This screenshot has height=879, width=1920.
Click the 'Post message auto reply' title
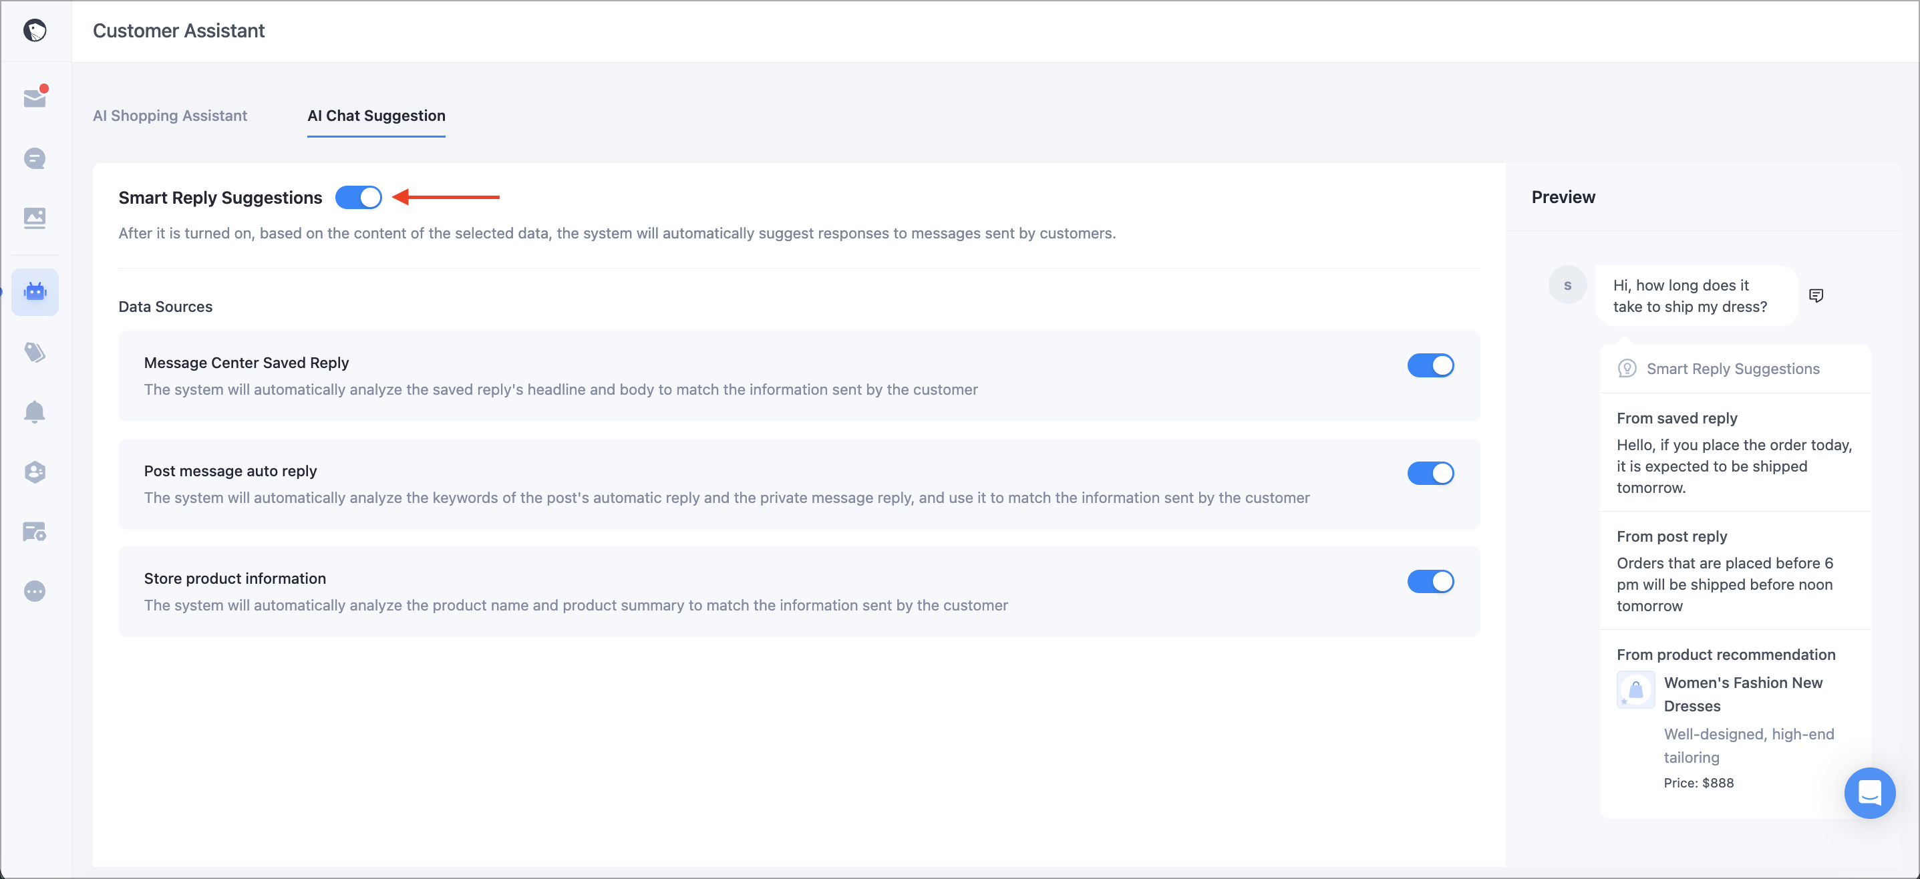tap(230, 471)
